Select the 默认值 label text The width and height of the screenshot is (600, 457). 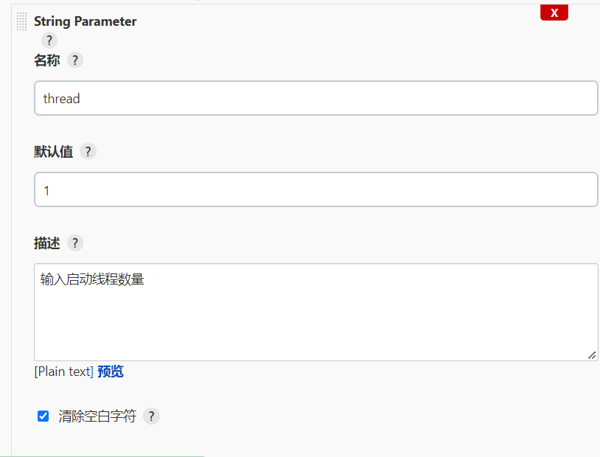[x=53, y=152]
